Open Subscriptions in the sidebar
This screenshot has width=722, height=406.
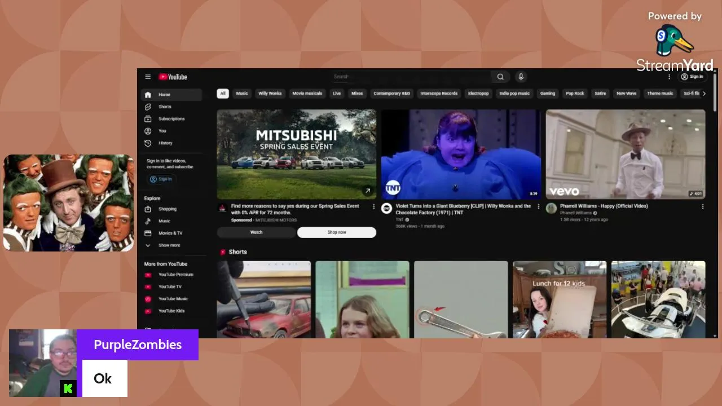[x=171, y=119]
